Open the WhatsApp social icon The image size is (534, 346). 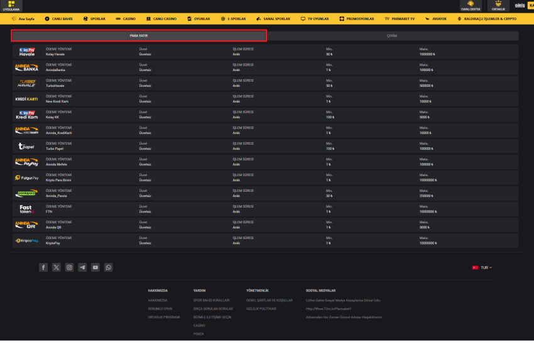[108, 267]
